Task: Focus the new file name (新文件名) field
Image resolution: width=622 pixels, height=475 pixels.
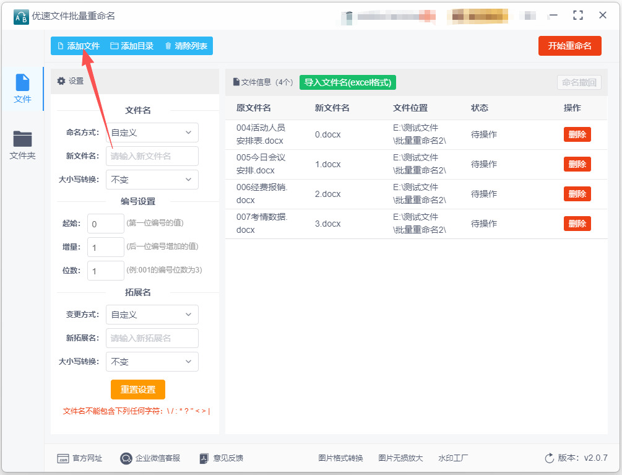Action: pos(152,156)
